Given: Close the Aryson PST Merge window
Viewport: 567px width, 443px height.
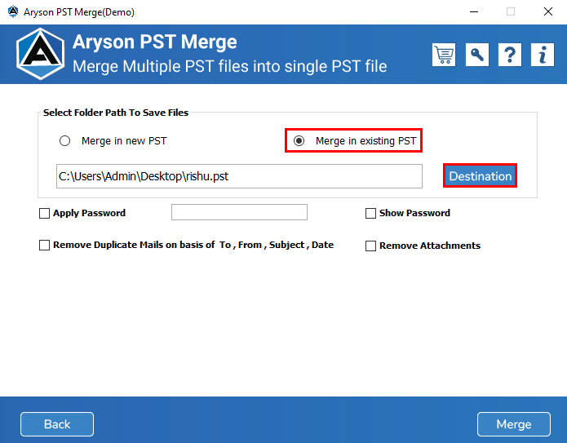Looking at the screenshot, I should tap(548, 12).
